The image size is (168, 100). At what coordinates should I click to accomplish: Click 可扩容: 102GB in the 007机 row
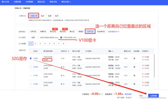click(114, 68)
